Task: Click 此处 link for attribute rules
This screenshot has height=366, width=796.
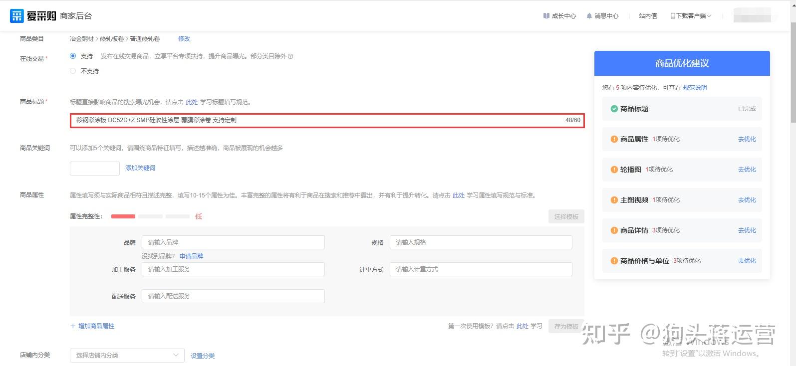Action: coord(459,195)
